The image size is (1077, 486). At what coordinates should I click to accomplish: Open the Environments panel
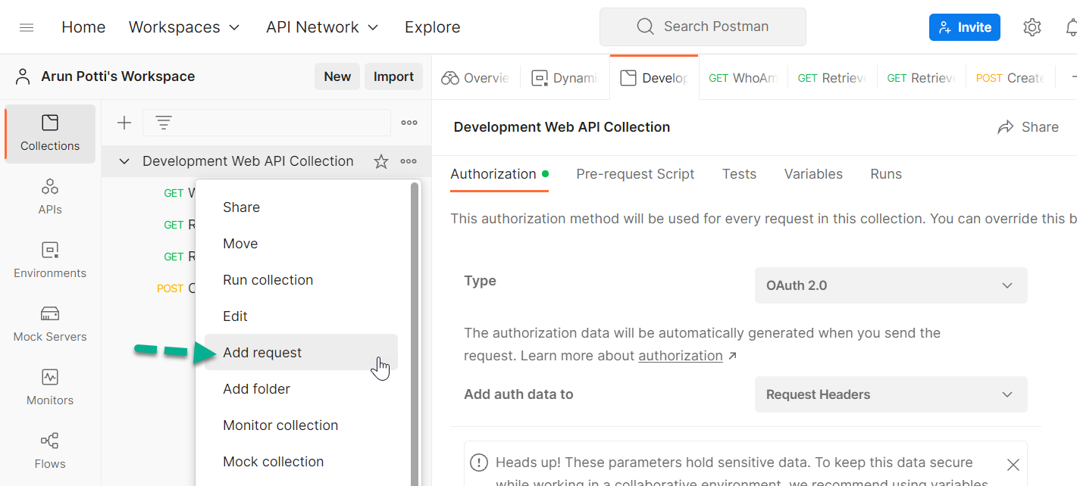[x=49, y=260]
